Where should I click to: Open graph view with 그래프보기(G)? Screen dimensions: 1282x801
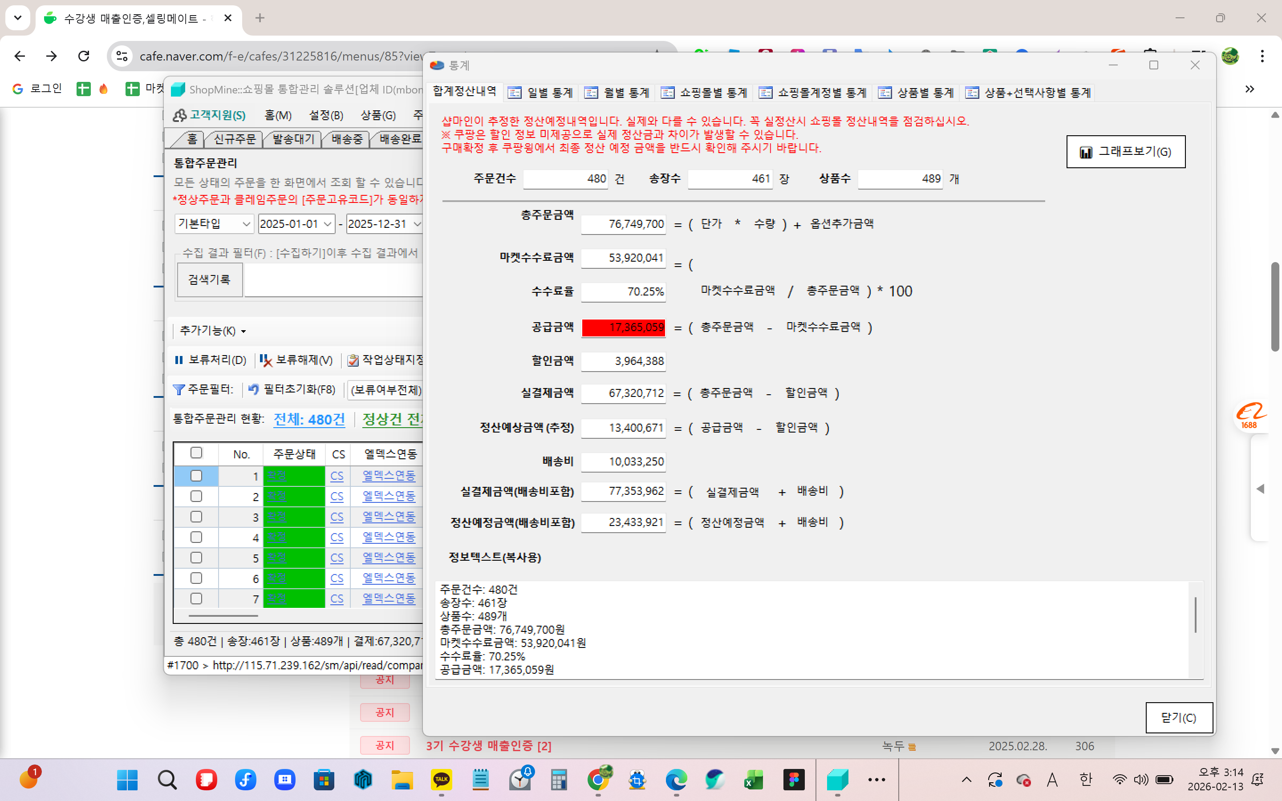click(1125, 152)
